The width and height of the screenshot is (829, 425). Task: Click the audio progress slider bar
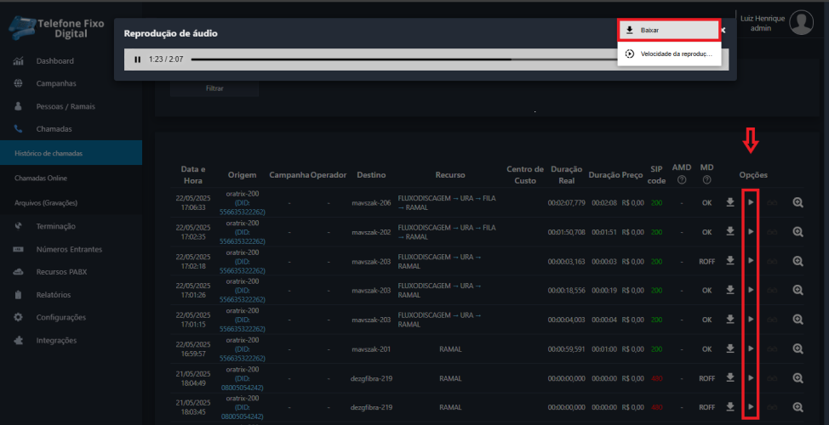(x=400, y=59)
